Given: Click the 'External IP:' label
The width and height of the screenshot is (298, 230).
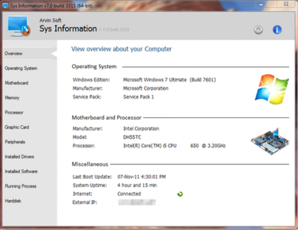Looking at the screenshot, I should [x=85, y=202].
